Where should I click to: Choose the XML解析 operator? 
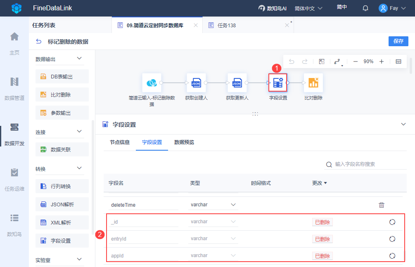point(62,222)
